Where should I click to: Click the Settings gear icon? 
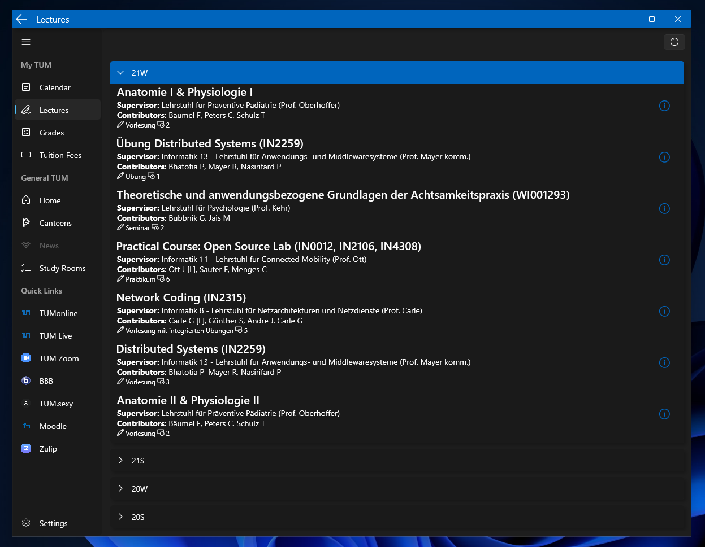26,523
